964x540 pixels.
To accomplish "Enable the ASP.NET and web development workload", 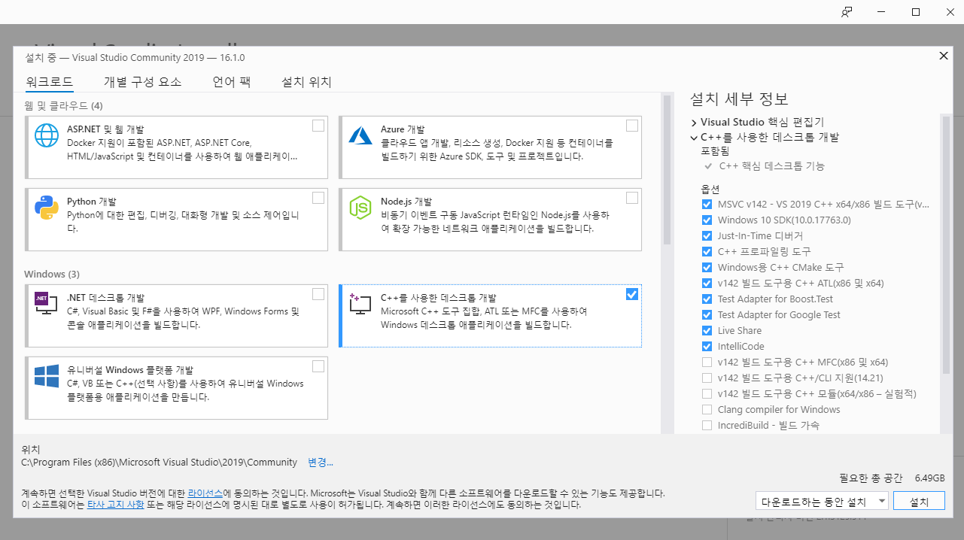I will tap(318, 126).
